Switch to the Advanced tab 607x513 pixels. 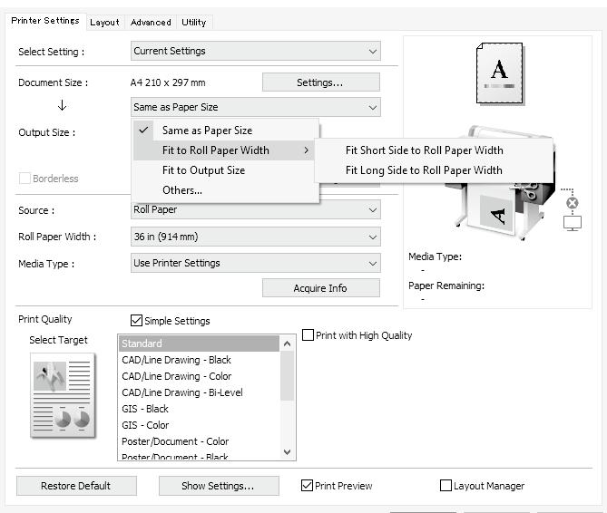click(151, 23)
